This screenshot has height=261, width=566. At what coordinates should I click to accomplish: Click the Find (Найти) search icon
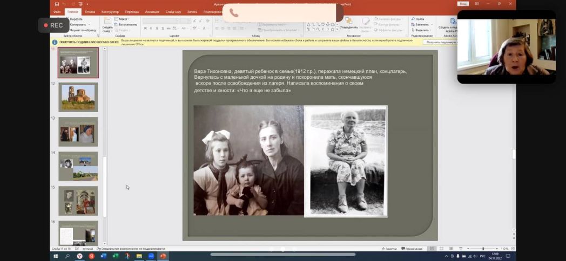(x=413, y=19)
